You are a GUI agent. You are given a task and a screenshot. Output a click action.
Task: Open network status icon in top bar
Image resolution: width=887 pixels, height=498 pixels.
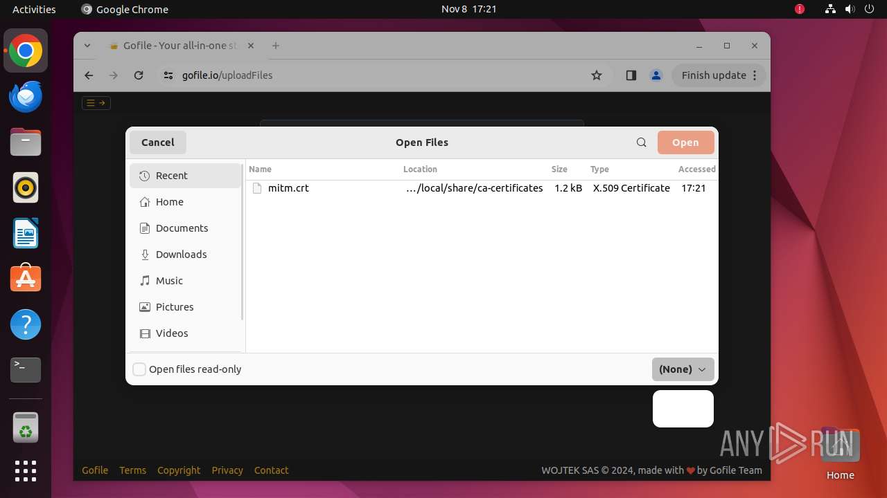(x=830, y=9)
